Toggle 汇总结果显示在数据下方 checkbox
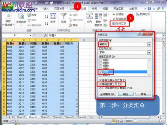 tap(100, 88)
